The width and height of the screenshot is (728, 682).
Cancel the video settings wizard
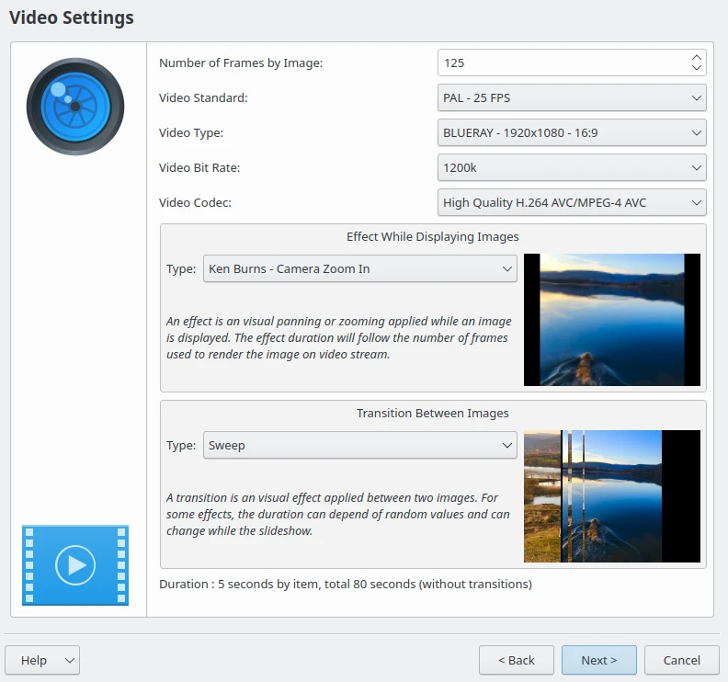point(681,660)
